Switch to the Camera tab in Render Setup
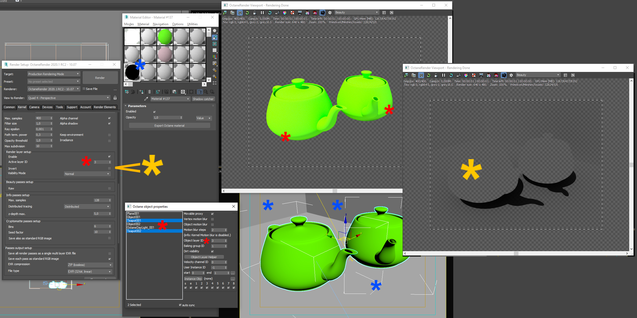 (x=34, y=107)
